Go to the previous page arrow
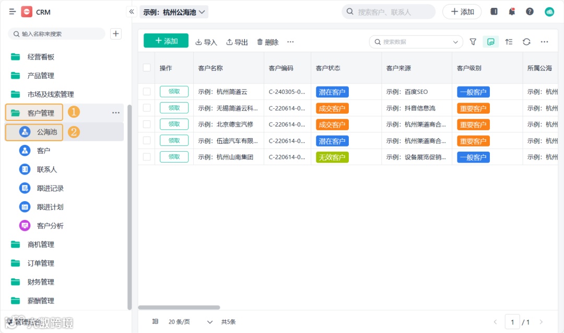The width and height of the screenshot is (564, 333). (x=495, y=322)
